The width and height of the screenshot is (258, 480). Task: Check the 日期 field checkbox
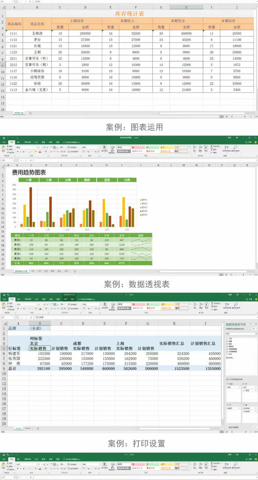point(227,339)
